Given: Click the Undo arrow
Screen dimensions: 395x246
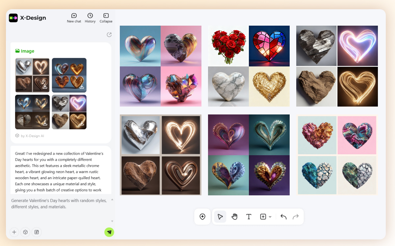Looking at the screenshot, I should [283, 216].
